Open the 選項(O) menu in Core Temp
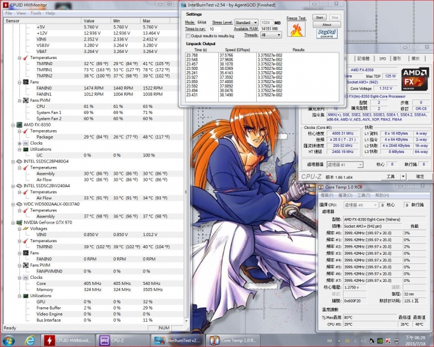 click(345, 195)
